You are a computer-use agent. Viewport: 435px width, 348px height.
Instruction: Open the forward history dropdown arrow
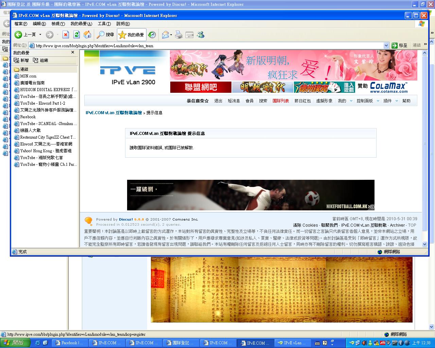pos(57,35)
